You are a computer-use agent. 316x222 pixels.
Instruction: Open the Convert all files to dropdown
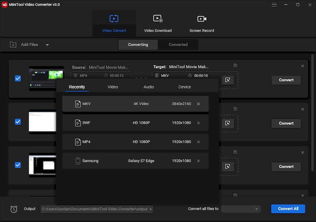[241, 209]
